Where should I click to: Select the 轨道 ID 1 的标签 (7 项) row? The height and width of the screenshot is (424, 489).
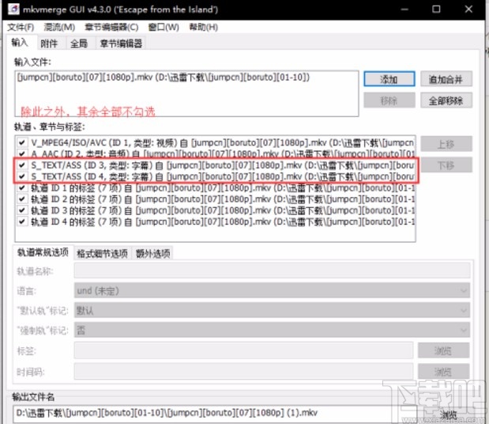point(223,187)
